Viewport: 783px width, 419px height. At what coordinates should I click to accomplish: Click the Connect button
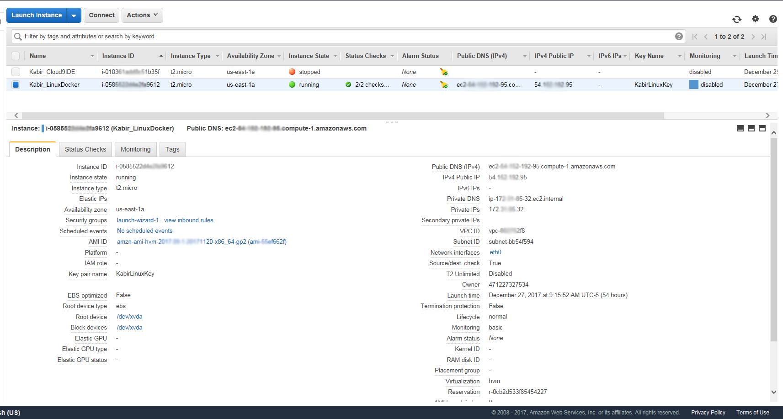(101, 15)
